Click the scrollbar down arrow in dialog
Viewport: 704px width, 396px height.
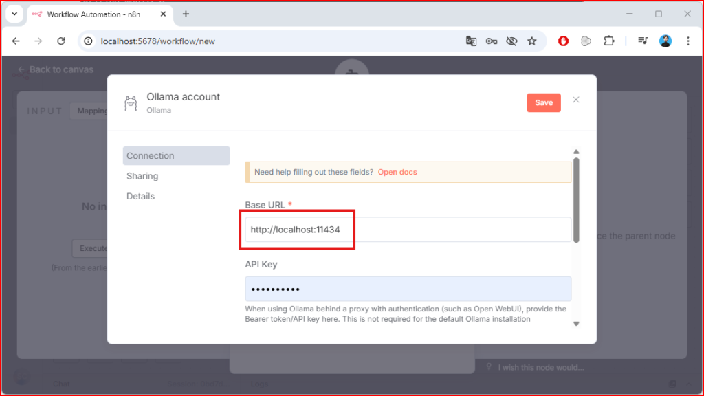pyautogui.click(x=576, y=324)
